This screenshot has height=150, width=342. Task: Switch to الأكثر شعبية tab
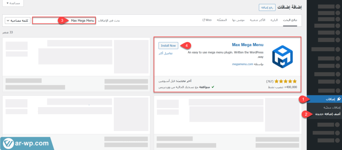point(257,20)
